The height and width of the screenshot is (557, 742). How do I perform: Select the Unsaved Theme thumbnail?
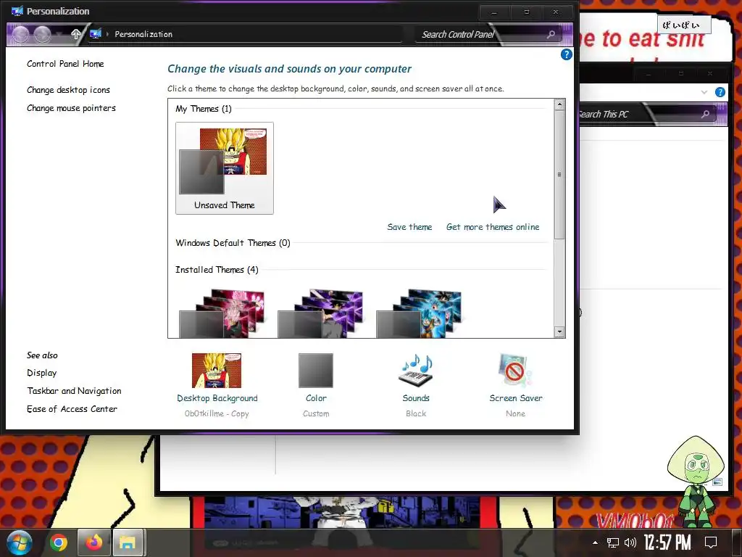[x=225, y=168]
